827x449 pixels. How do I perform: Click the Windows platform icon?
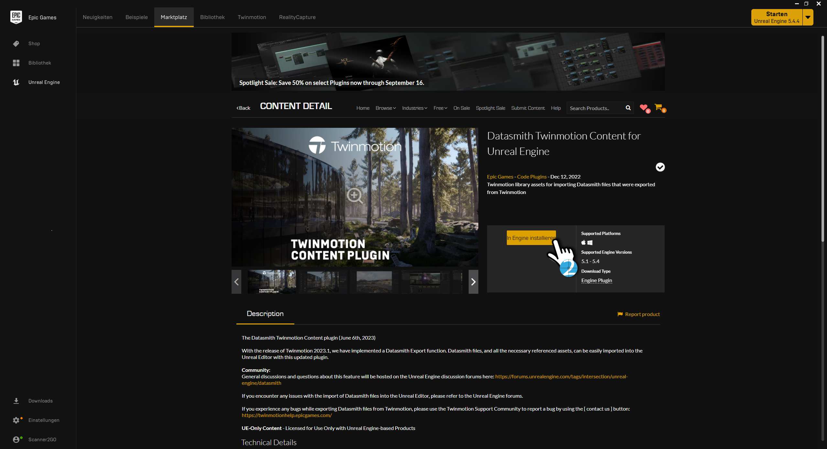click(590, 243)
